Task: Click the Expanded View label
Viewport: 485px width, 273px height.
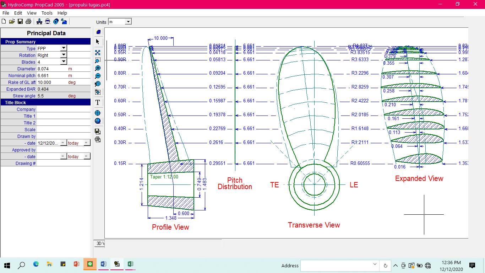Action: click(x=419, y=178)
